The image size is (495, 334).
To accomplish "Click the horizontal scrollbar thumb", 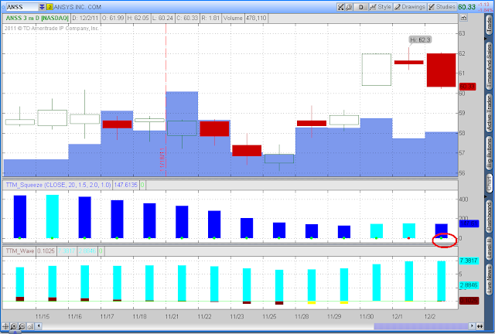I will tap(422, 325).
